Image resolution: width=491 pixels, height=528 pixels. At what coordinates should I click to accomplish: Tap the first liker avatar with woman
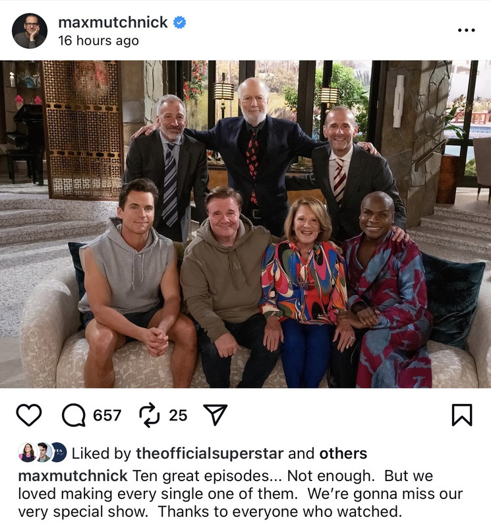(27, 452)
